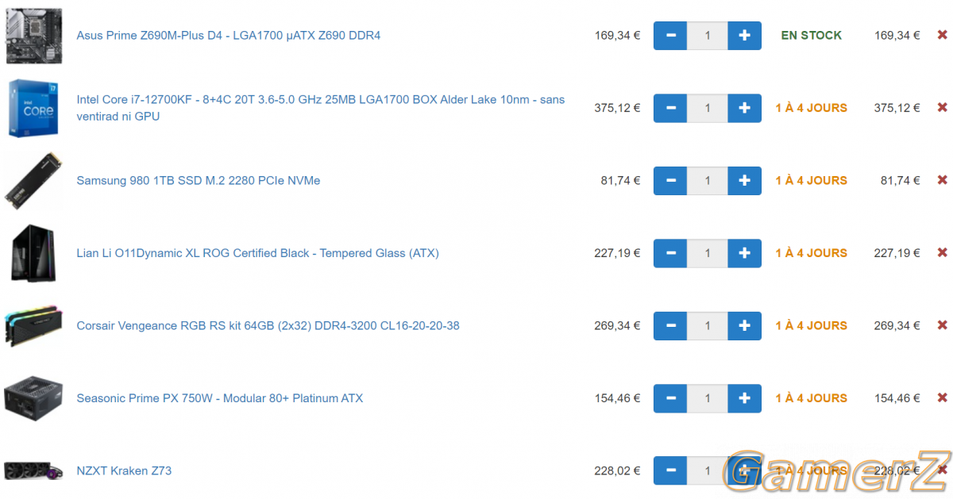
Task: Decrease quantity of Asus Prime Z690M-Plus D4
Action: pos(670,36)
